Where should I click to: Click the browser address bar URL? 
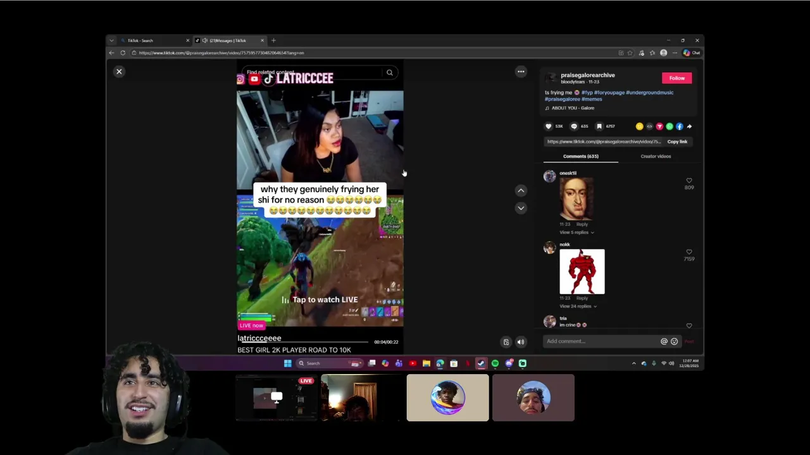[x=221, y=53]
